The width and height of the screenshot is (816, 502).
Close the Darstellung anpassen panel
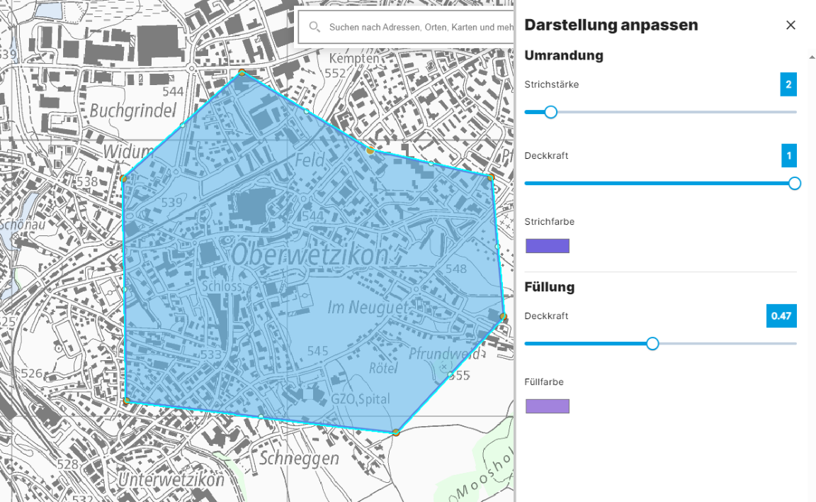(x=790, y=25)
